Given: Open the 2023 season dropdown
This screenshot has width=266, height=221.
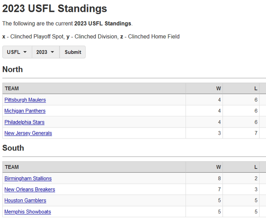Looking at the screenshot, I should point(46,52).
